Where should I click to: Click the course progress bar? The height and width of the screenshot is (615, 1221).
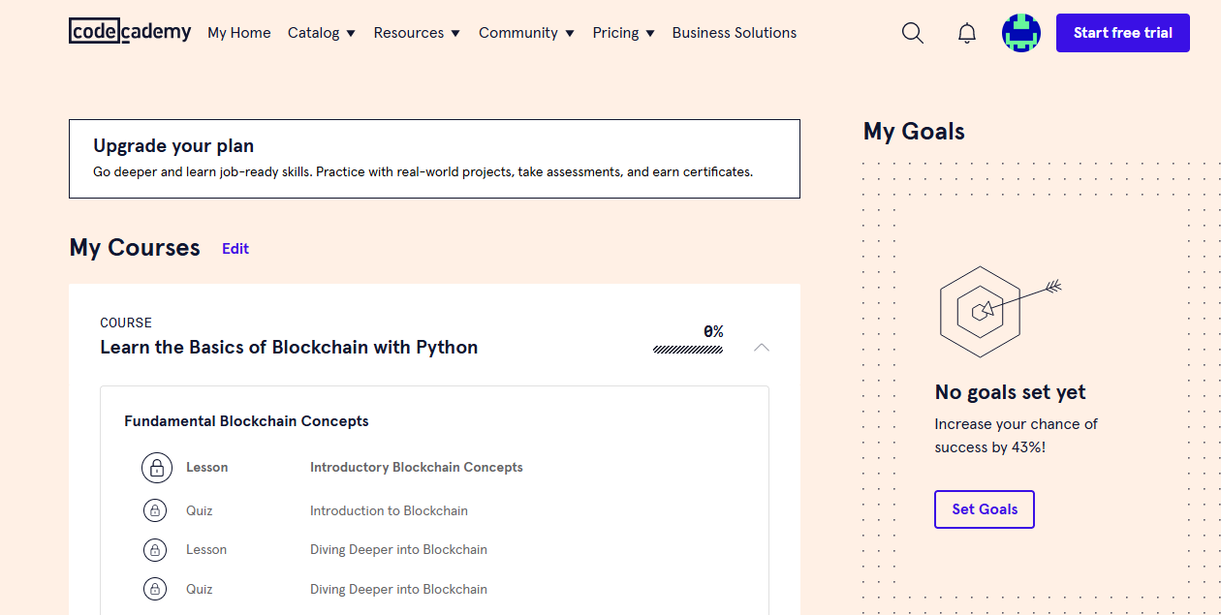click(688, 350)
